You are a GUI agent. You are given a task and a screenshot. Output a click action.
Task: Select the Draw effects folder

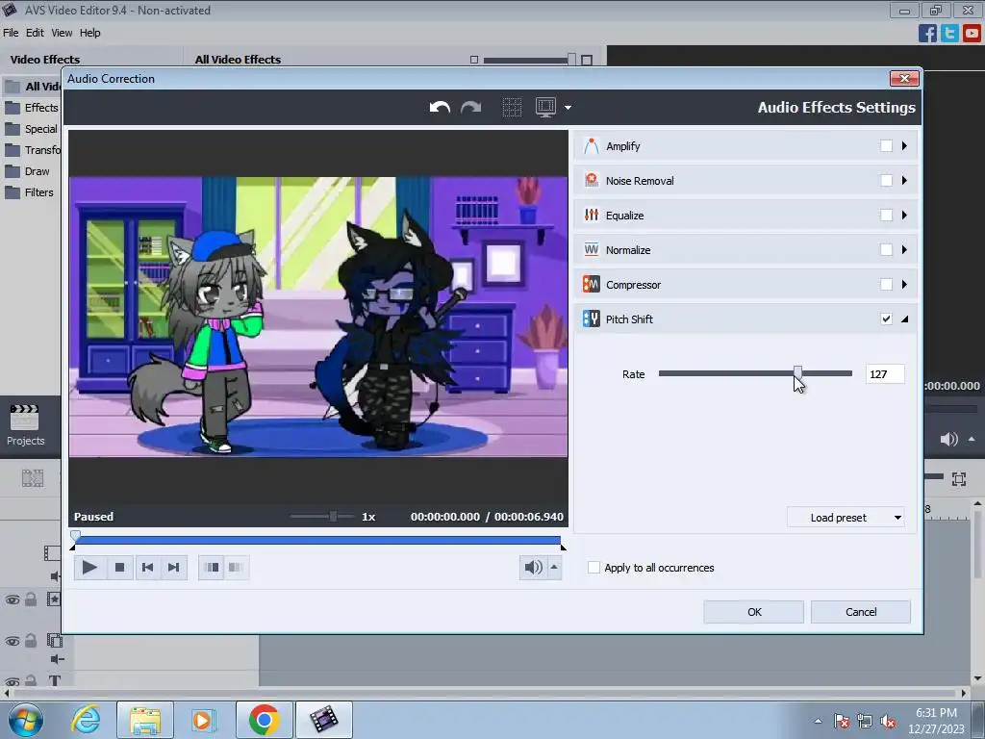click(x=28, y=171)
